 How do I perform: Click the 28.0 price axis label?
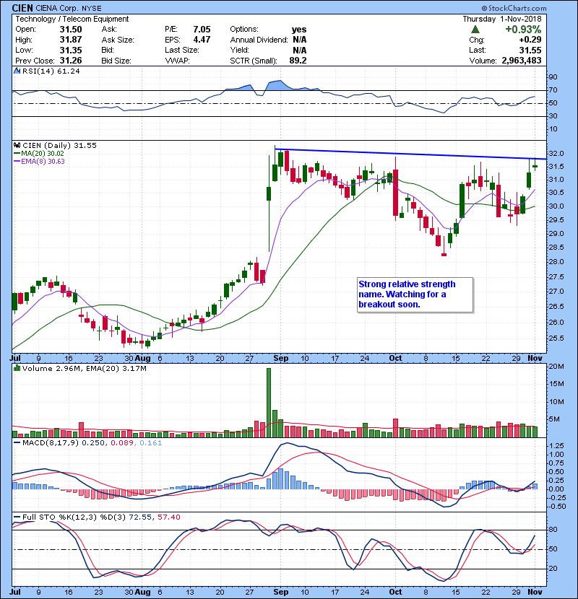pyautogui.click(x=556, y=262)
